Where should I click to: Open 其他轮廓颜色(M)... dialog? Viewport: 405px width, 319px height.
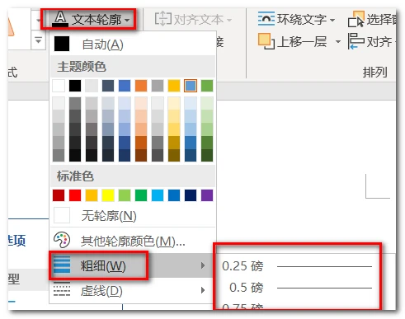133,241
